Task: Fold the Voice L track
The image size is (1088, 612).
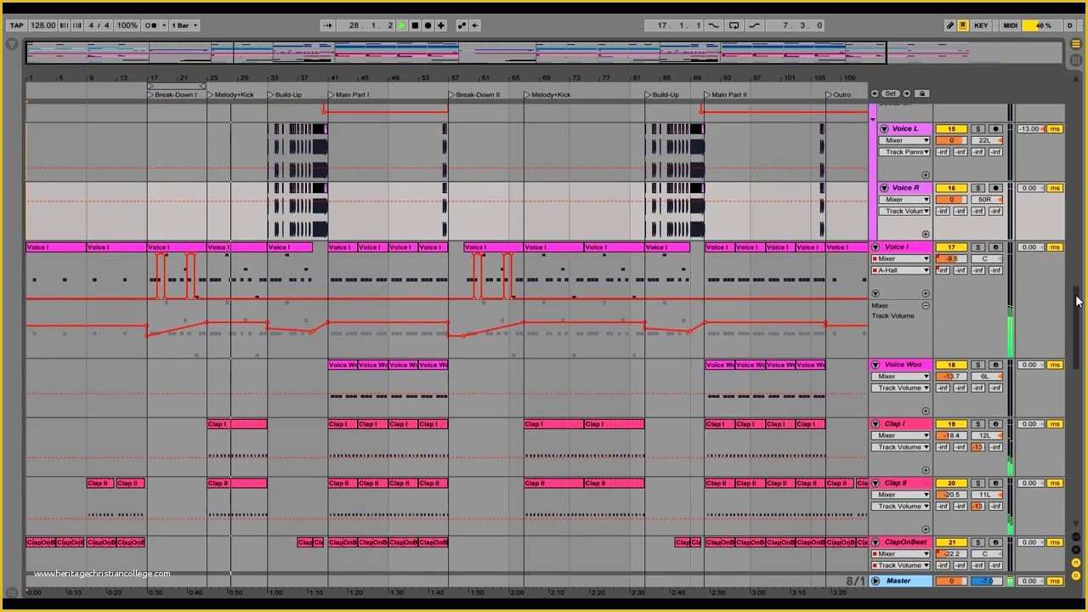Action: pos(884,129)
